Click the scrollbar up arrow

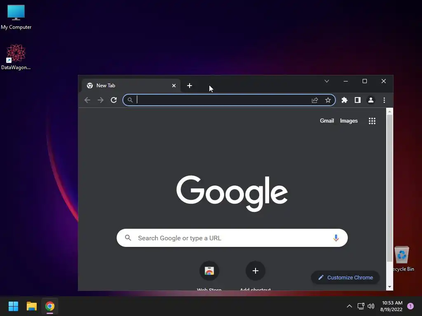[389, 111]
